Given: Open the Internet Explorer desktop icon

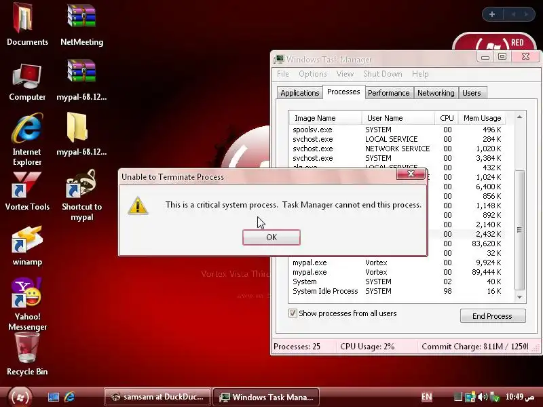Looking at the screenshot, I should coord(27,139).
